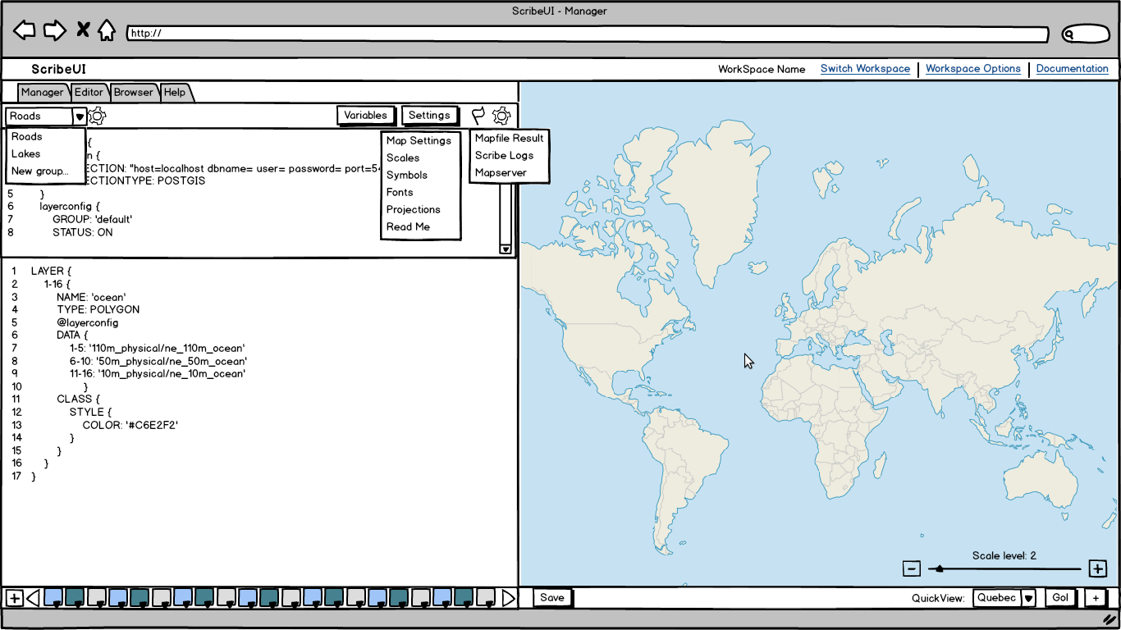Click GROUP: 'default' line in config
Image resolution: width=1121 pixels, height=630 pixels.
[92, 220]
